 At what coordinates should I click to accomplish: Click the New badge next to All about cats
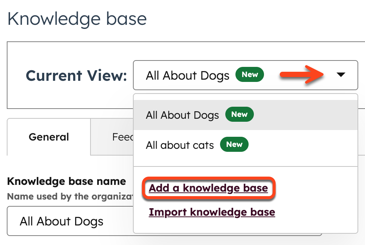pyautogui.click(x=234, y=144)
